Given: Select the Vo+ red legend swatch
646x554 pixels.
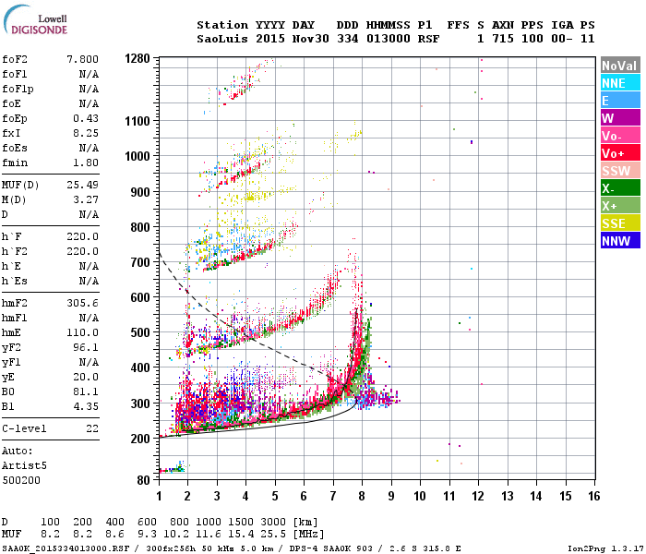Looking at the screenshot, I should coord(620,153).
